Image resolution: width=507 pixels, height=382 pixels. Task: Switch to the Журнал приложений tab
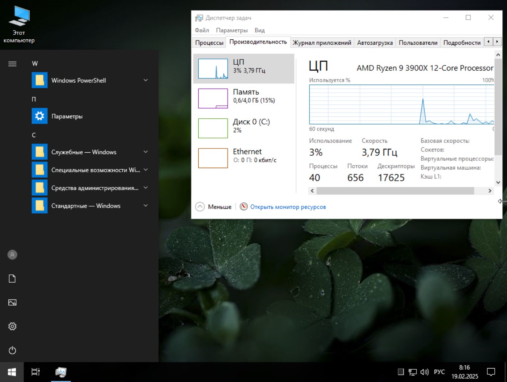point(322,43)
